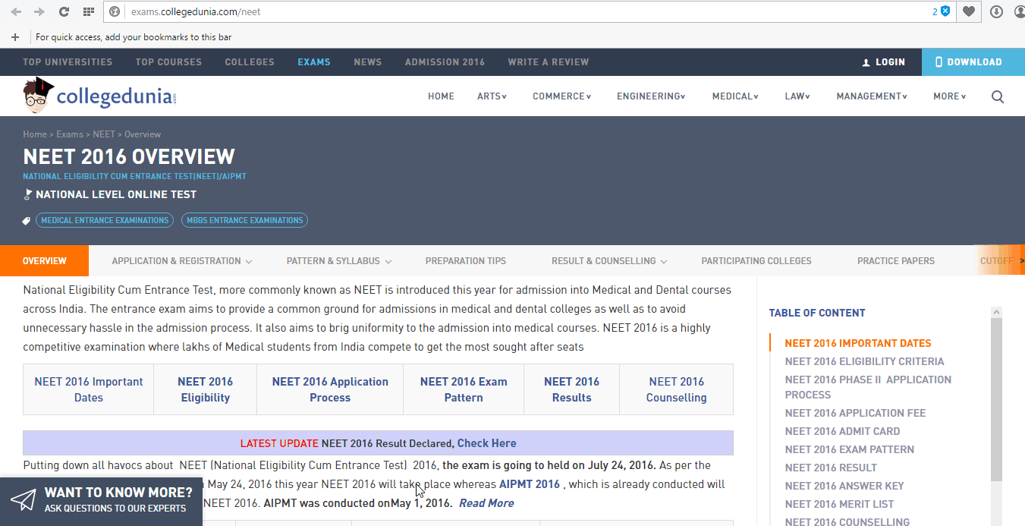Add a bookmark with the plus icon

tap(15, 36)
